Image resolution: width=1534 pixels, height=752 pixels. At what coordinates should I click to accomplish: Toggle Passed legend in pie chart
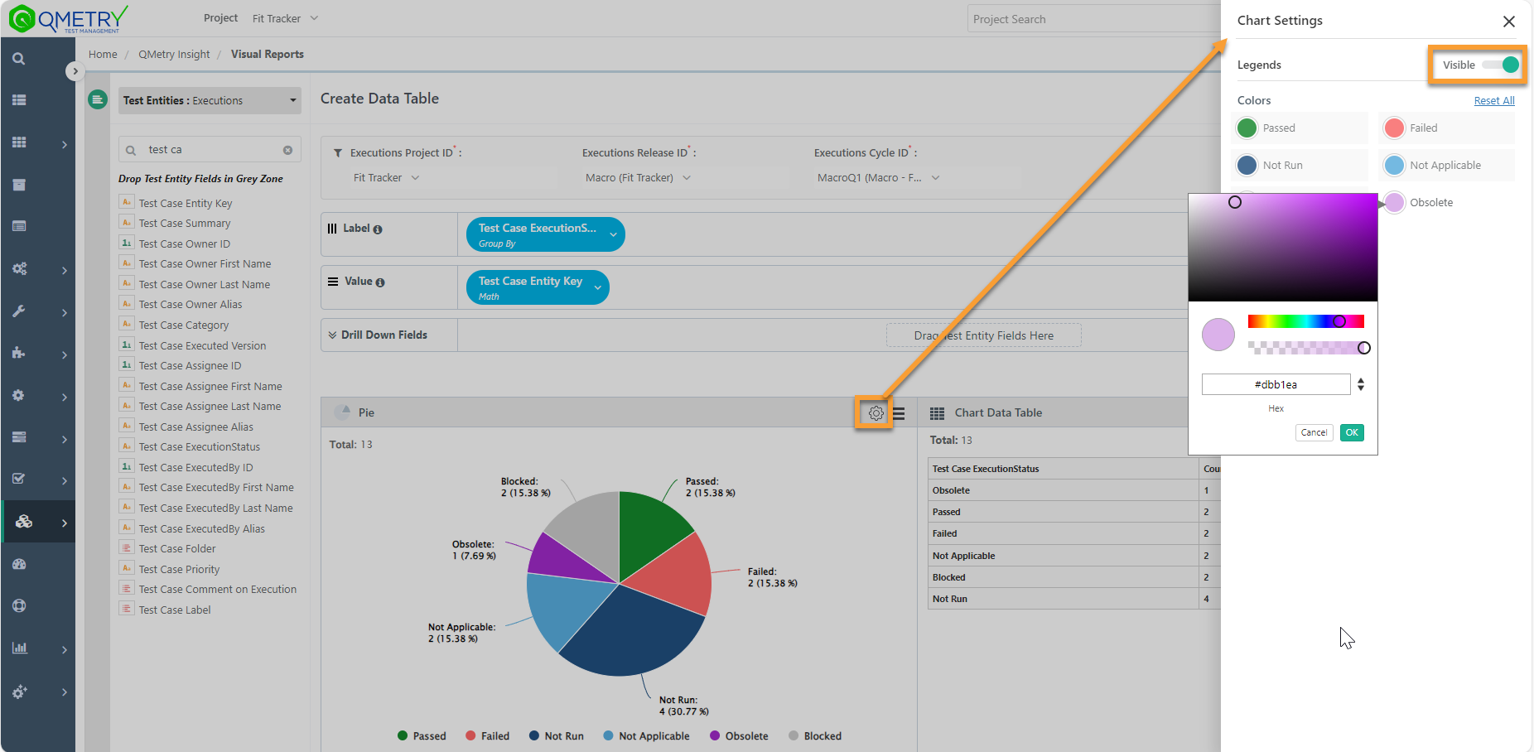(x=422, y=735)
